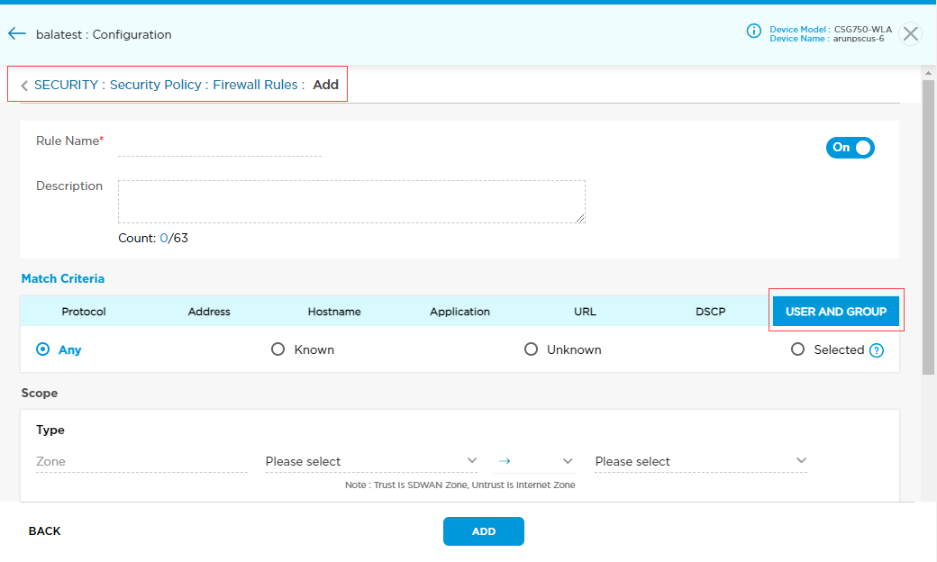Click into the Description text area
This screenshot has height=562, width=937.
coord(351,201)
